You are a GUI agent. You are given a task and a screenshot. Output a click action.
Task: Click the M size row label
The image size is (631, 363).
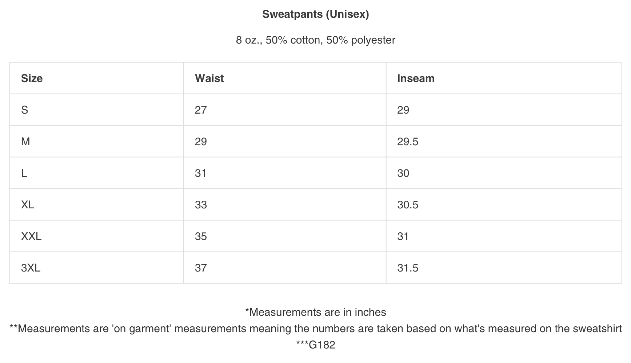(25, 142)
